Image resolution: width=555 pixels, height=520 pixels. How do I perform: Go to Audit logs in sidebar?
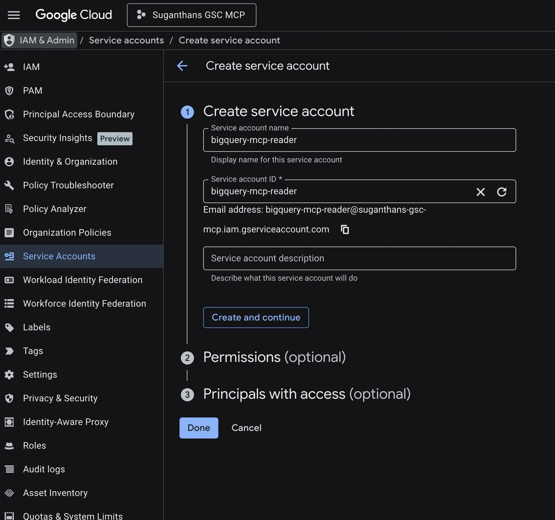point(44,469)
